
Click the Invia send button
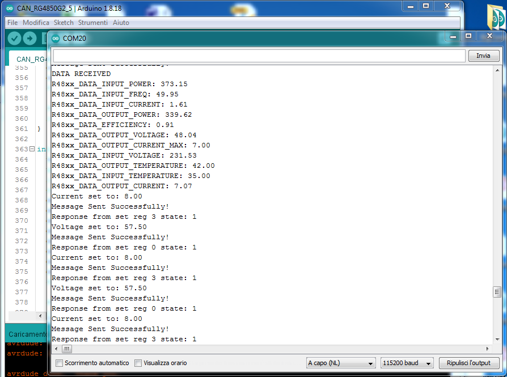(x=483, y=56)
